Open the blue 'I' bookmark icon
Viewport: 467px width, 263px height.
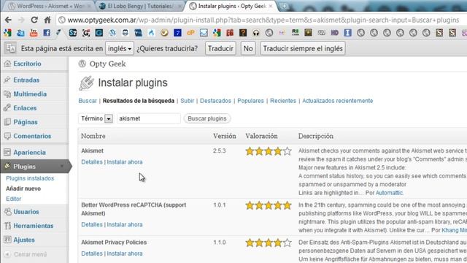[x=347, y=33]
